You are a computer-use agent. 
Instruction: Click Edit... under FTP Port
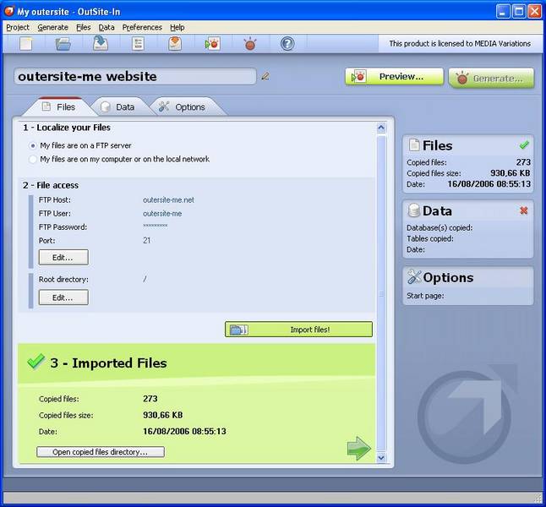(x=63, y=258)
